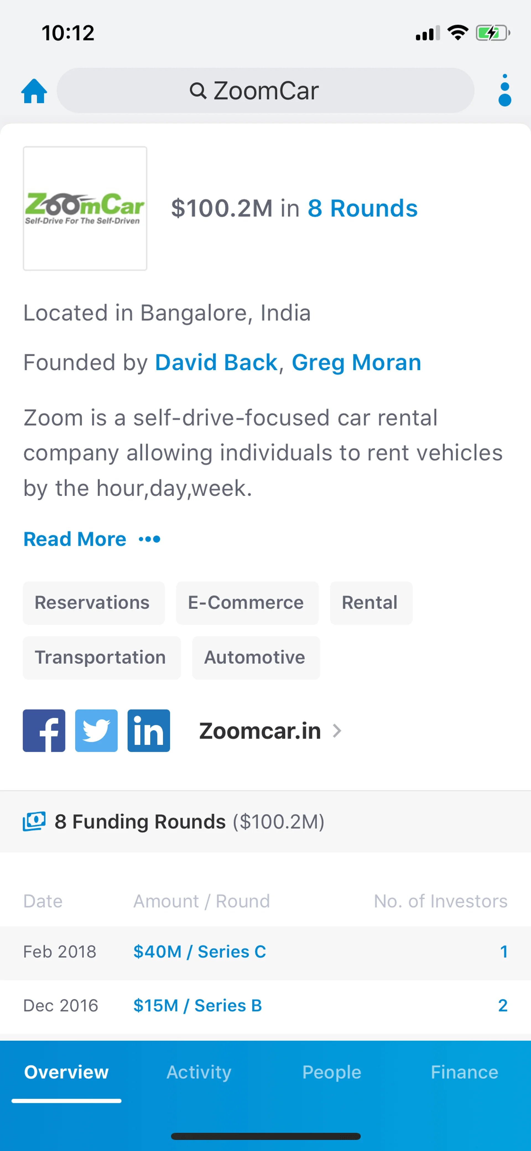Select the Reservations category tag

[92, 603]
